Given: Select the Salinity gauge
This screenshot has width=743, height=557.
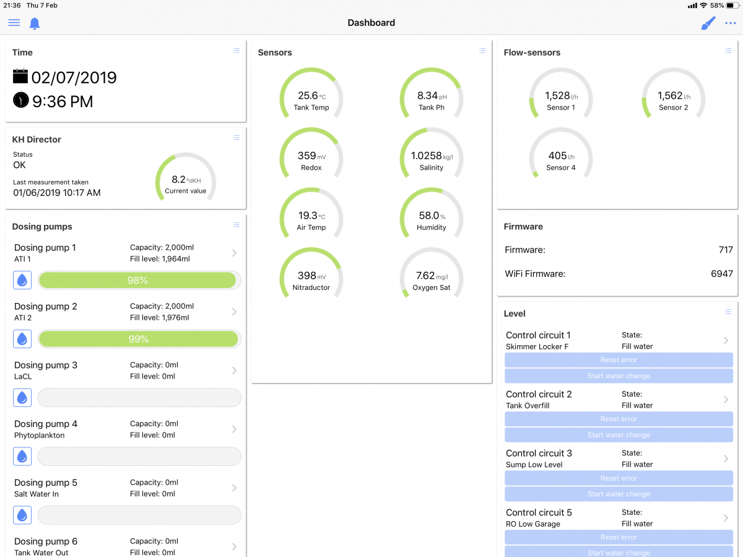Looking at the screenshot, I should [x=432, y=154].
